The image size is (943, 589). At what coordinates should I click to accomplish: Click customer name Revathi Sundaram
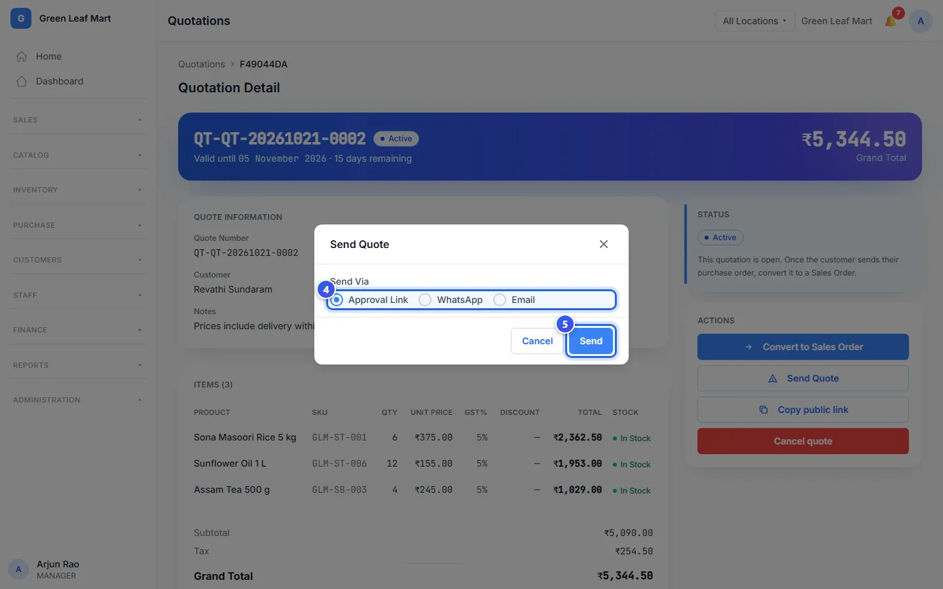(233, 289)
